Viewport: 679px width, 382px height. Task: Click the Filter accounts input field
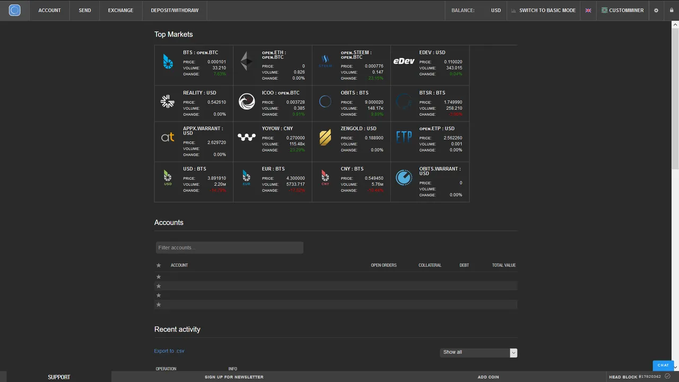coord(229,248)
